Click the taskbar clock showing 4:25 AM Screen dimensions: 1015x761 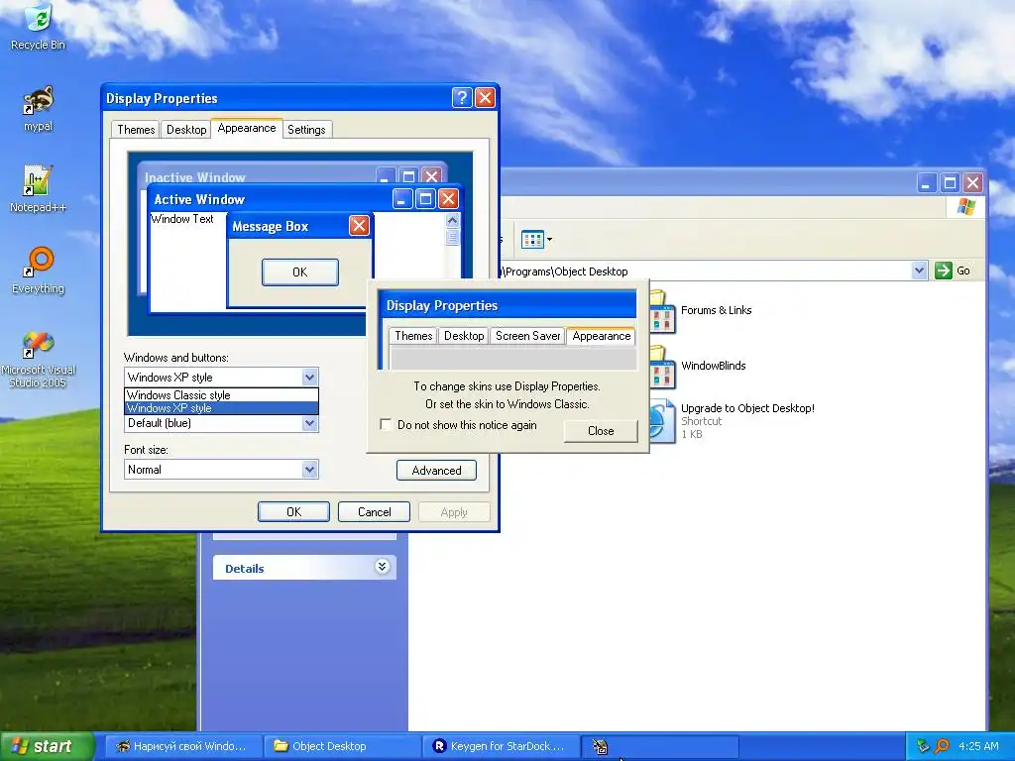978,746
